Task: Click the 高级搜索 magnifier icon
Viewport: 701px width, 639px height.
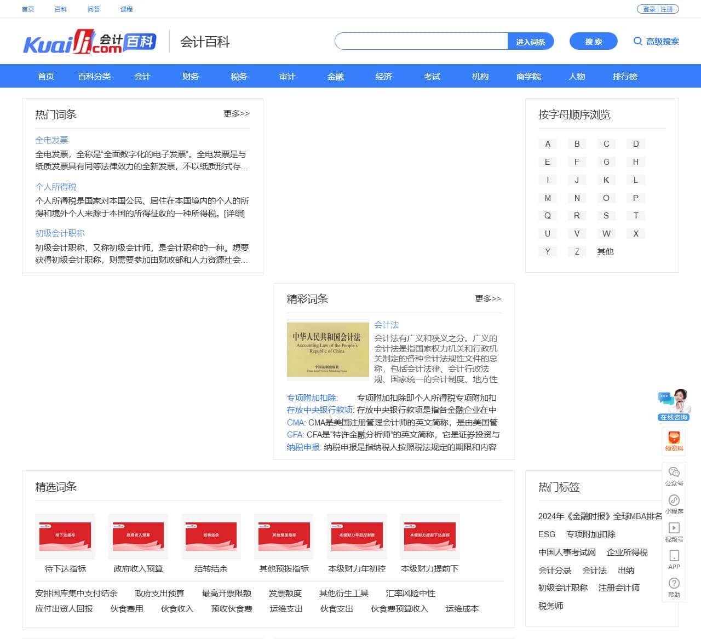Action: (x=638, y=41)
